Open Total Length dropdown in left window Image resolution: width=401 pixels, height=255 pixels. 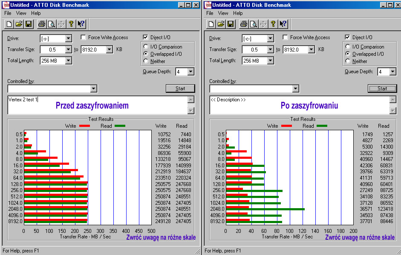[68, 60]
